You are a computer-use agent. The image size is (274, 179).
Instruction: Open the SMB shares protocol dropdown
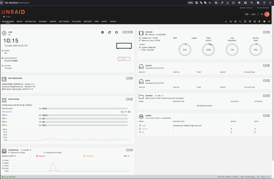tap(160, 96)
